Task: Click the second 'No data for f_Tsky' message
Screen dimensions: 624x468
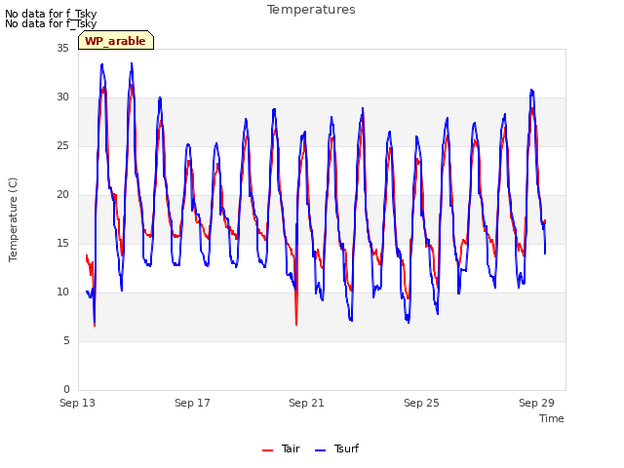Action: click(51, 23)
